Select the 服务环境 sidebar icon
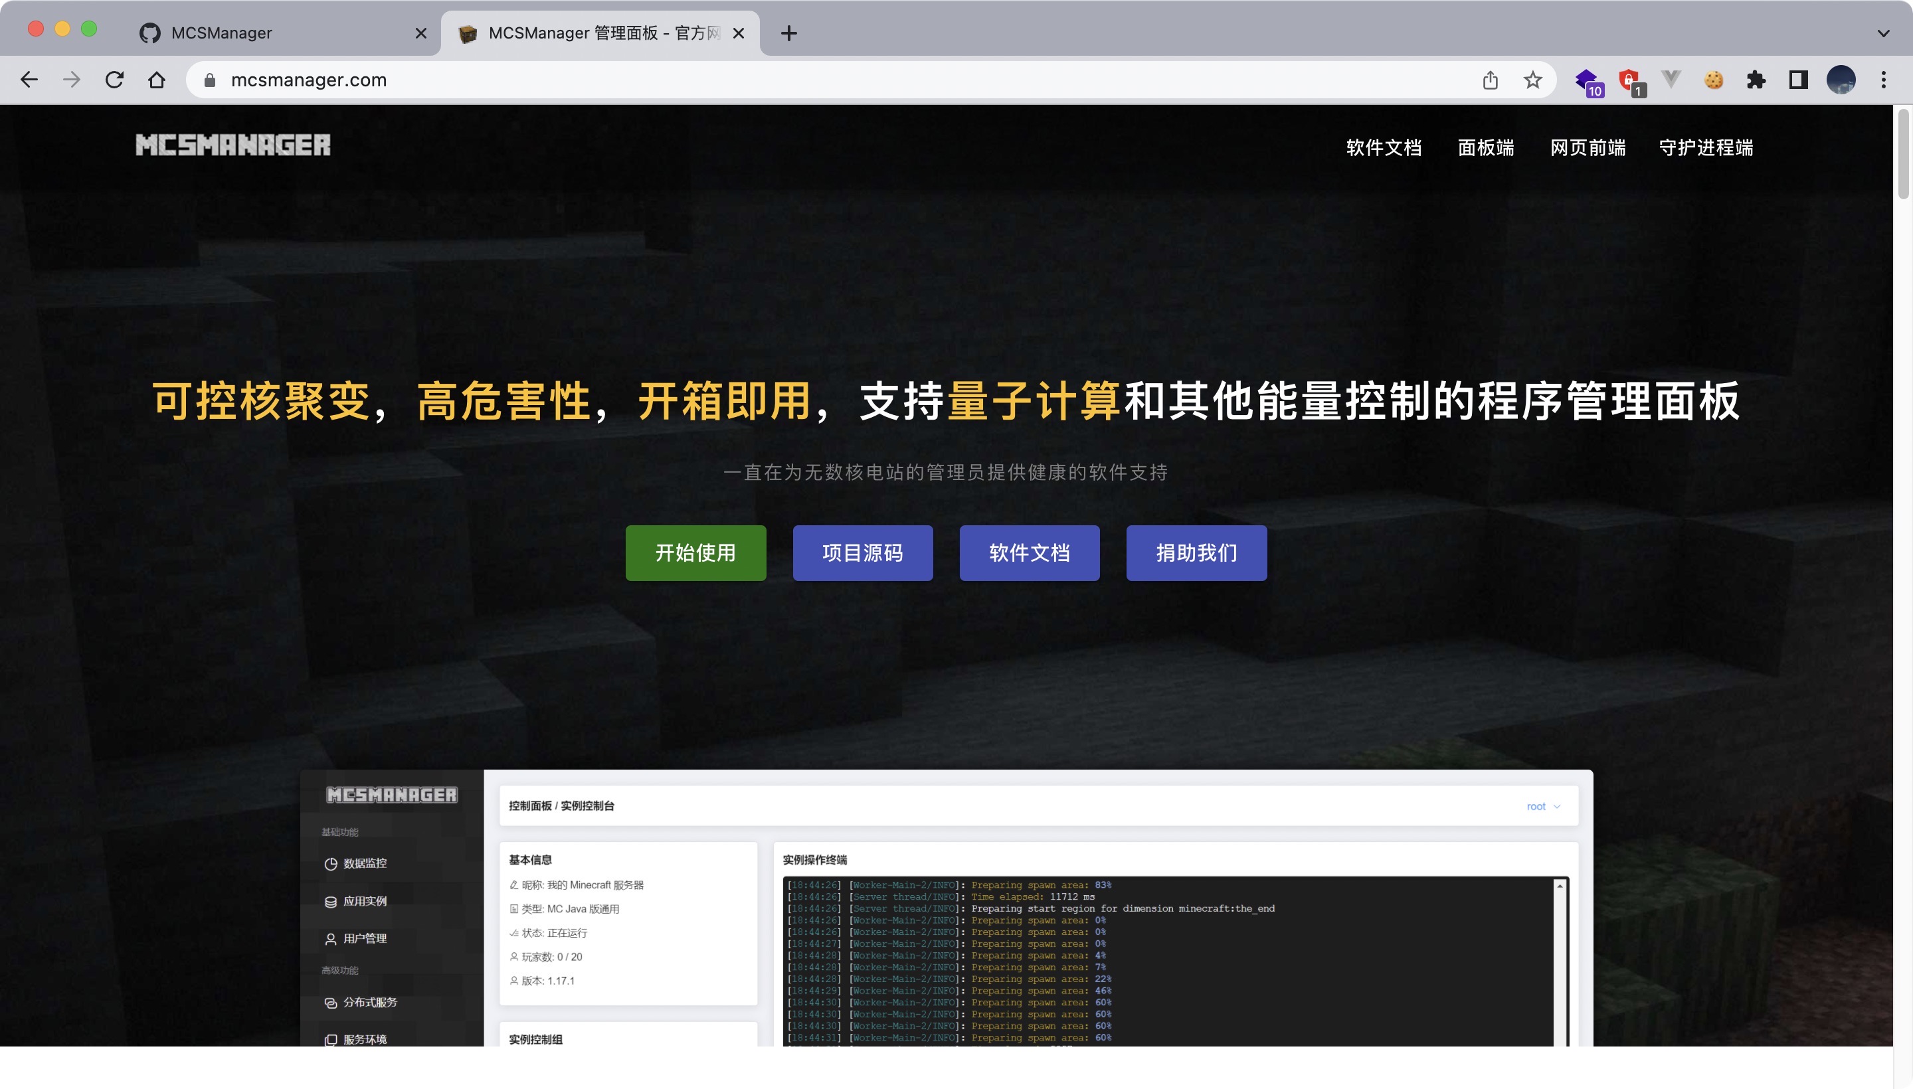 click(x=331, y=1039)
